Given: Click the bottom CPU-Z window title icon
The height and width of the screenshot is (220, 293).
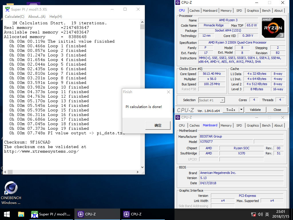Looking at the screenshot, I should [178, 117].
